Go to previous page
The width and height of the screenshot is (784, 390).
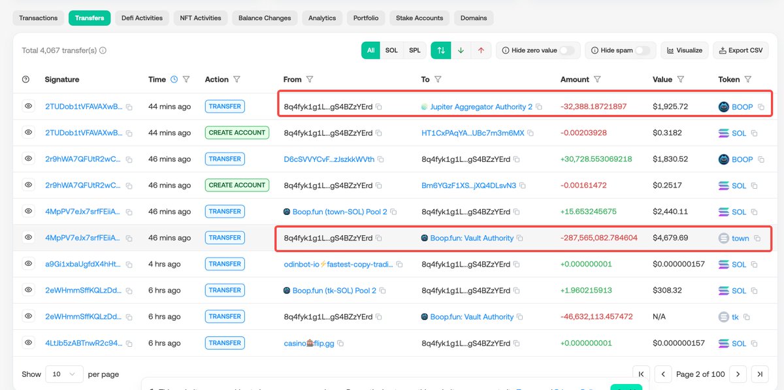[663, 374]
